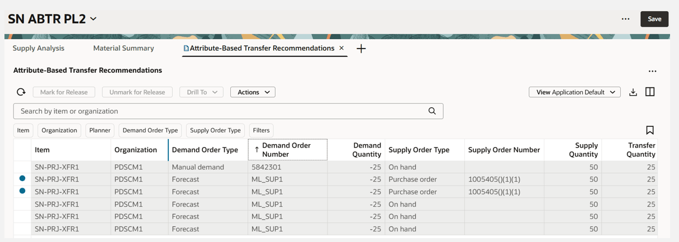Viewport: 679px width, 242px height.
Task: Click the bookmark saved-search icon
Action: click(650, 130)
